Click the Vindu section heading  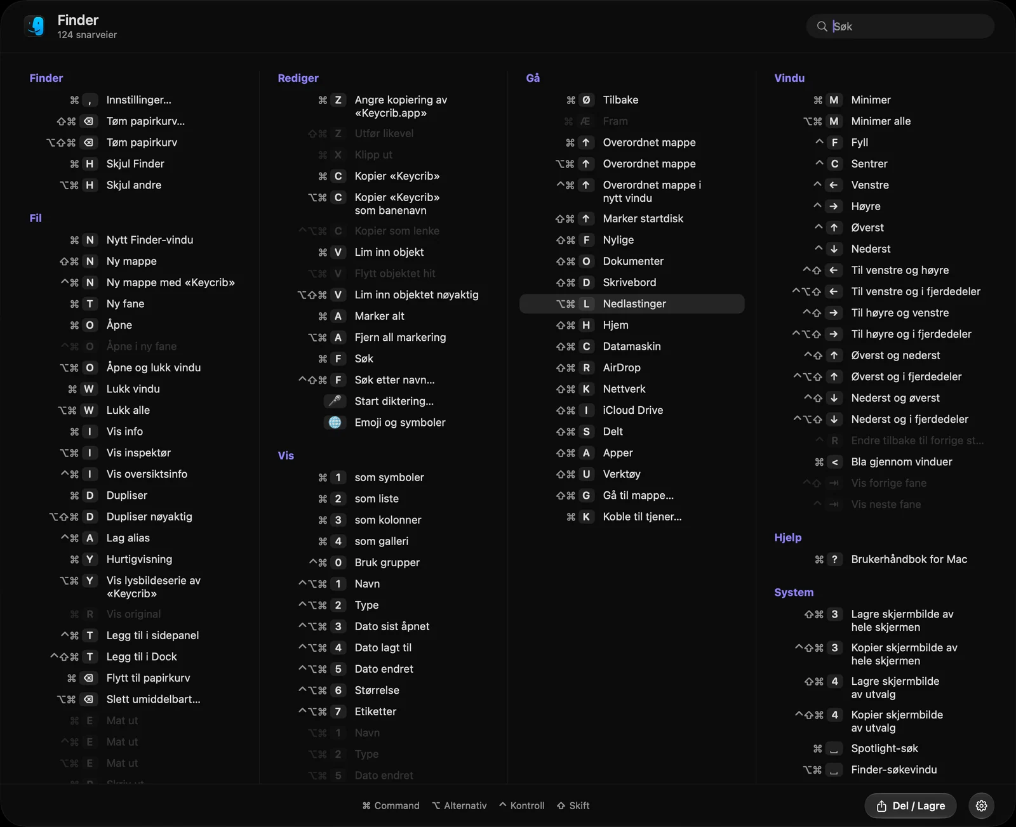789,78
